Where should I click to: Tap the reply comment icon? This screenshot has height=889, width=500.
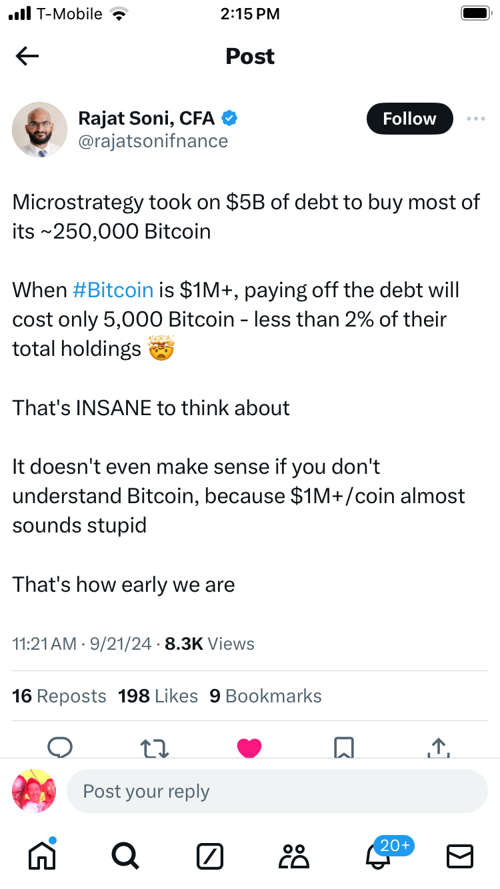(x=60, y=747)
